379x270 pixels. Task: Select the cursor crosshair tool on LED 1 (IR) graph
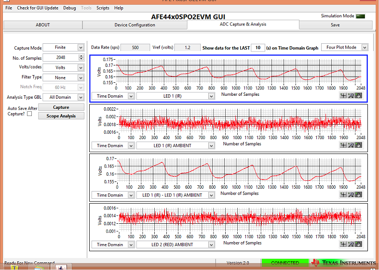coord(343,96)
